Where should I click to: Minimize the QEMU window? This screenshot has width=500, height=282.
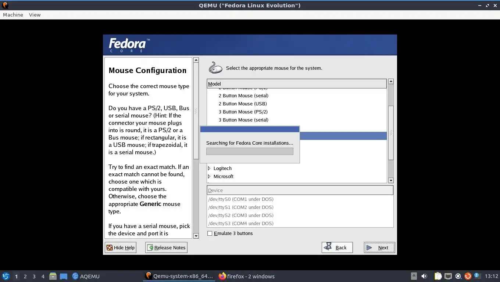click(480, 5)
